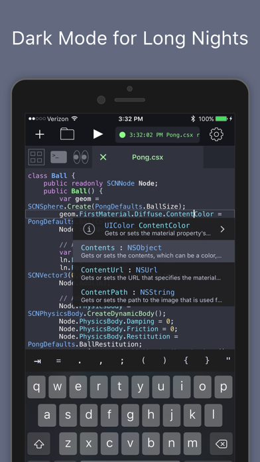Viewport: 260px width, 462px height.
Task: Tap the a key
Action: [x=47, y=415]
